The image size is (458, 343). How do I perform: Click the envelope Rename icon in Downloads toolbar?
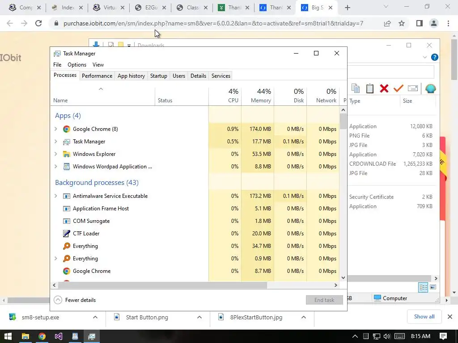click(x=412, y=88)
